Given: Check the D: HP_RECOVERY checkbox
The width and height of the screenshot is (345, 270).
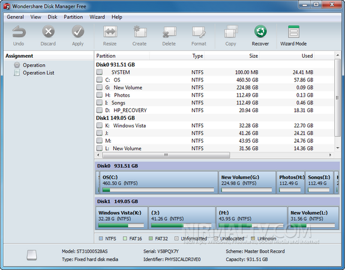Looking at the screenshot, I should coord(100,110).
